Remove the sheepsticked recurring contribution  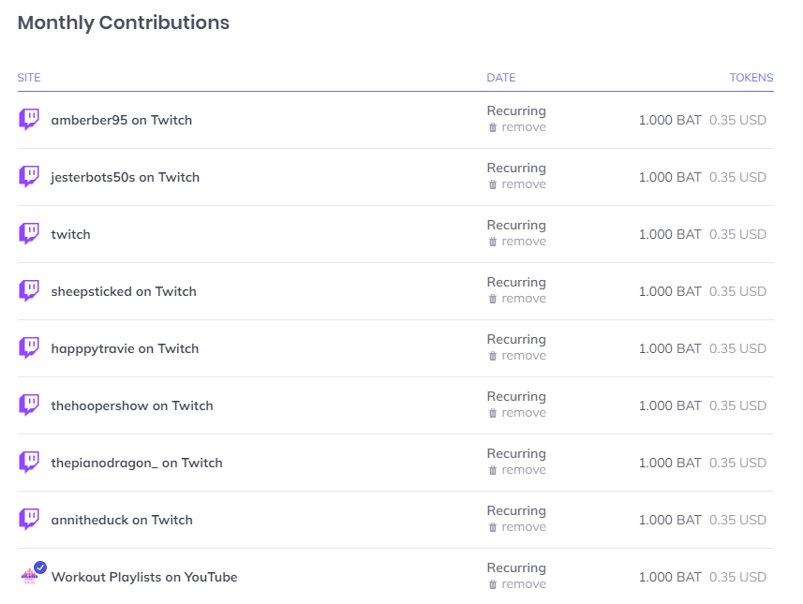tap(517, 299)
